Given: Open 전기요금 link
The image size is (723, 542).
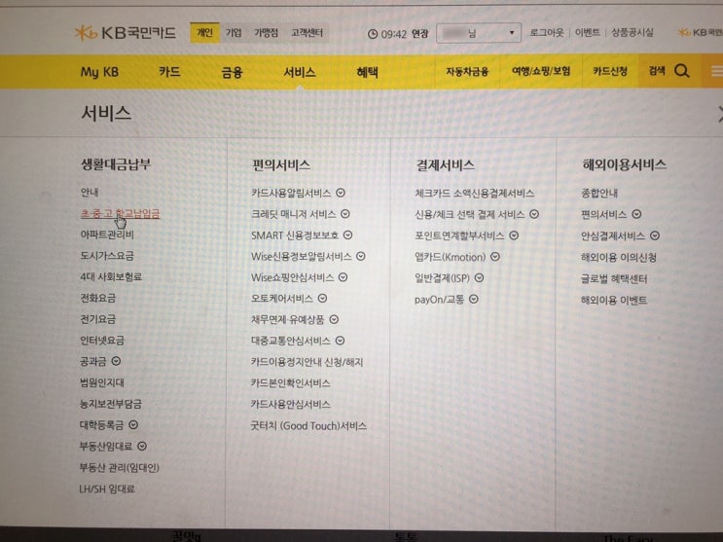Looking at the screenshot, I should [97, 319].
